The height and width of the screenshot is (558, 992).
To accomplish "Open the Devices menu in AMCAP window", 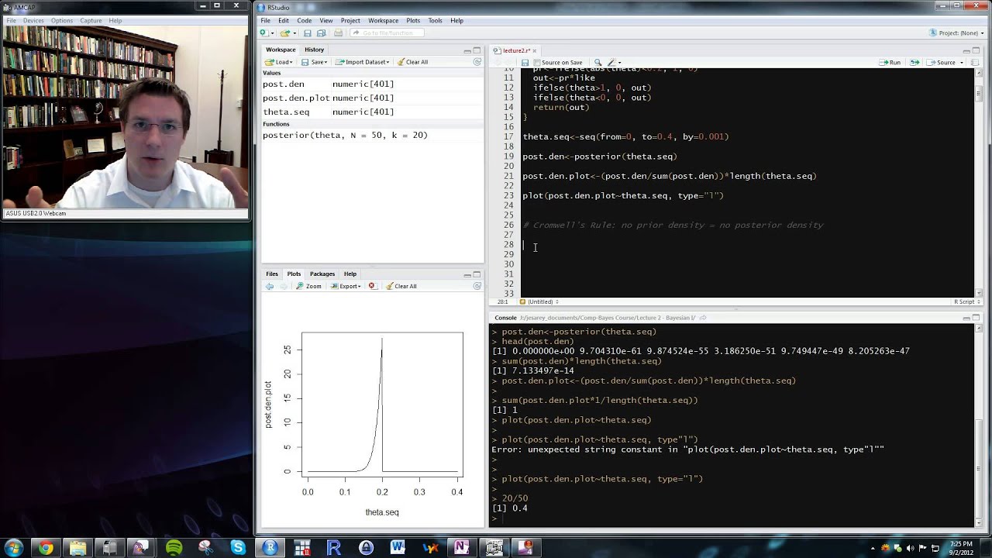I will (33, 20).
